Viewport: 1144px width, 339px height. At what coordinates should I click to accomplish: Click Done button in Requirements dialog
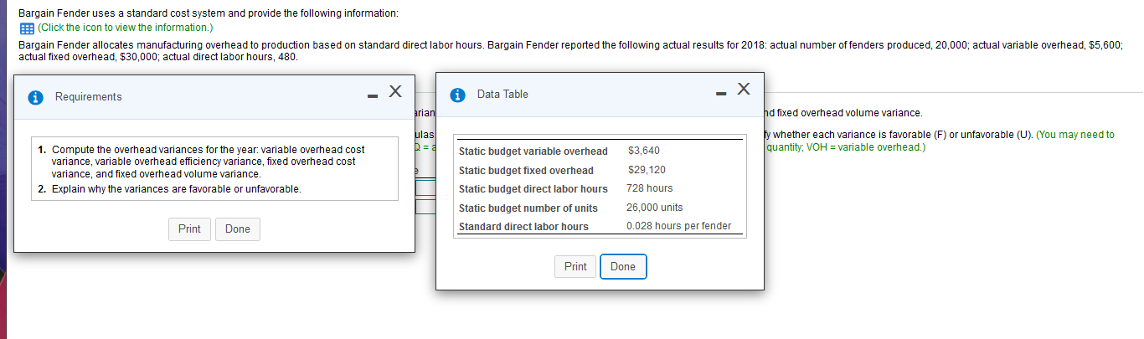pos(238,229)
